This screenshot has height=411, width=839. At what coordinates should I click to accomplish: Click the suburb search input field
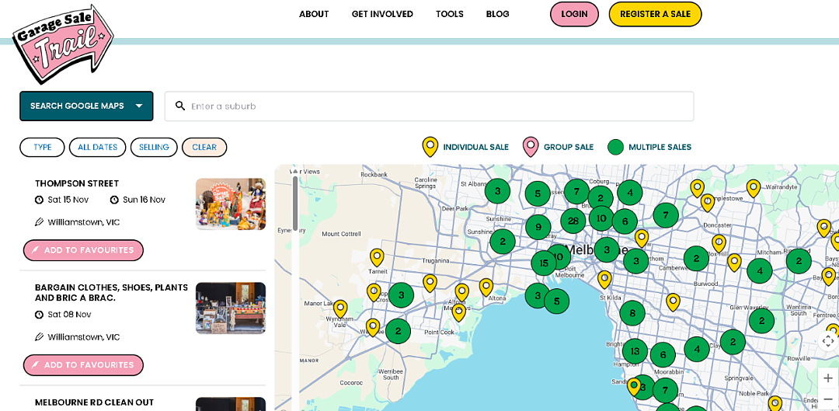(x=429, y=106)
